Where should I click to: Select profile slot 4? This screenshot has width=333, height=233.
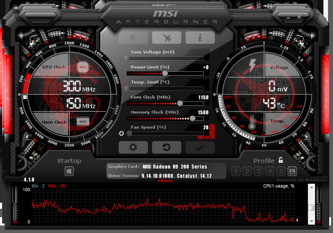click(270, 171)
